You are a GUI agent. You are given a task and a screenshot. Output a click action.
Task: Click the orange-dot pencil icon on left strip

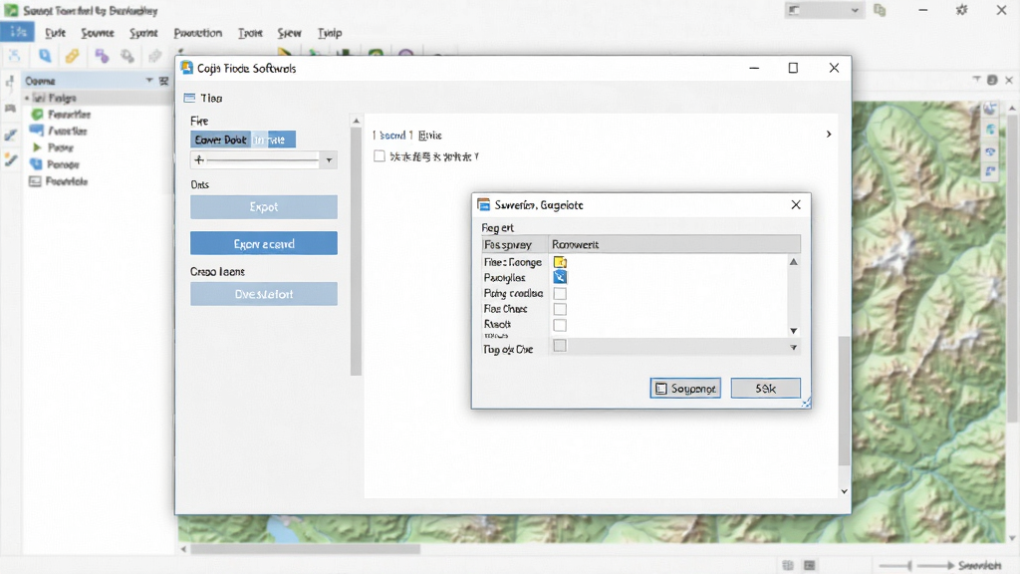coord(10,159)
